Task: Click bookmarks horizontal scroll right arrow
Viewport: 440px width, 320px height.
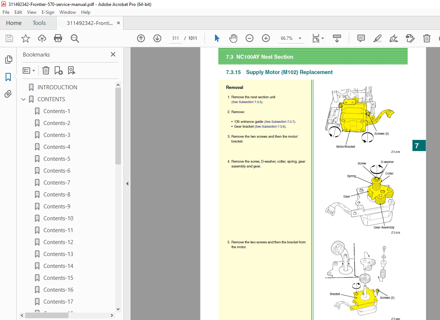Action: pos(112,316)
